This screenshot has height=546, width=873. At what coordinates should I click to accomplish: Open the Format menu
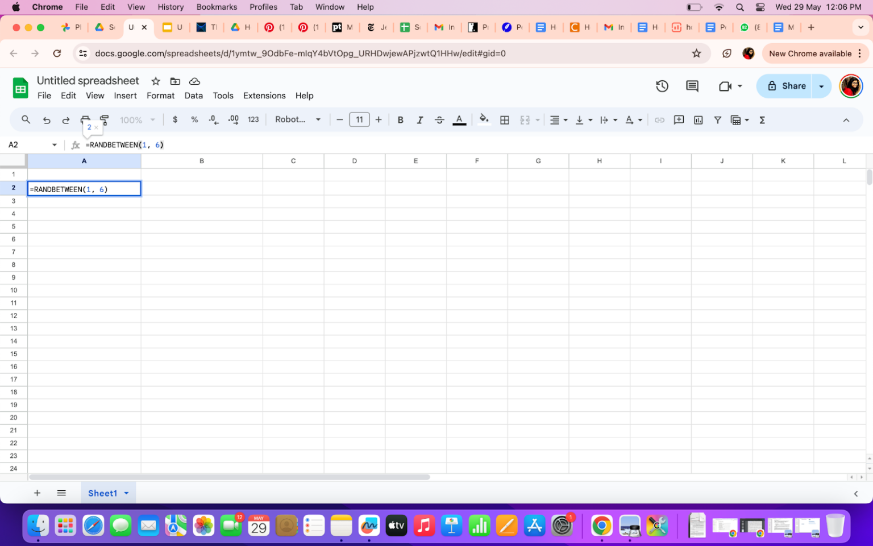pos(160,96)
